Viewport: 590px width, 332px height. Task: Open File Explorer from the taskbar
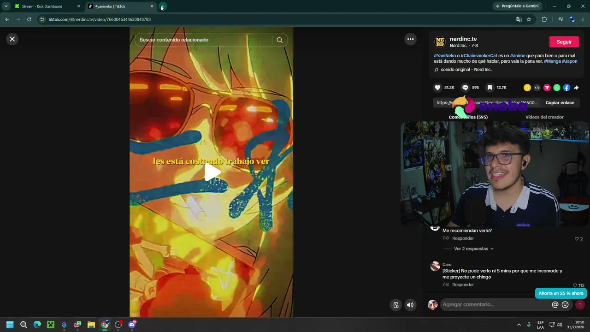(91, 325)
